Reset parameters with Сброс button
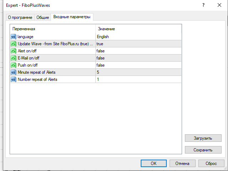This screenshot has height=171, width=228. [x=211, y=164]
